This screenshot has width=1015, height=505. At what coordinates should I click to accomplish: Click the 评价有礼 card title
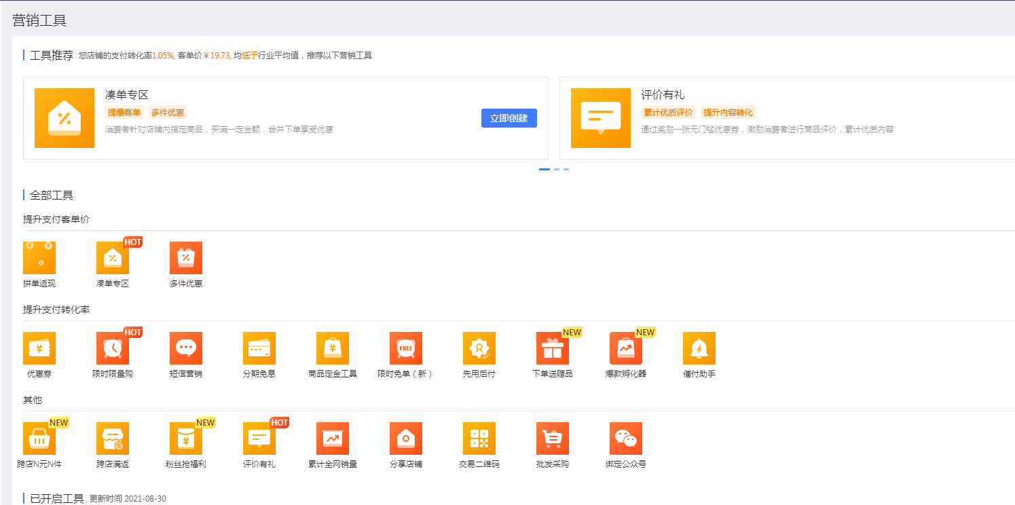click(663, 95)
